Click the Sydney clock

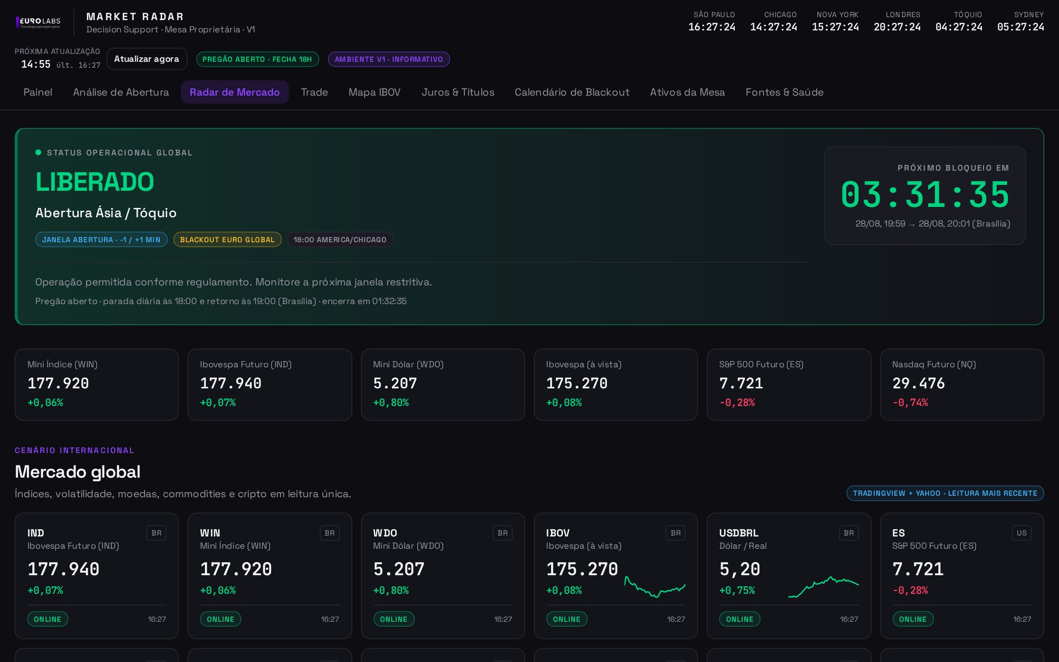click(x=1021, y=22)
